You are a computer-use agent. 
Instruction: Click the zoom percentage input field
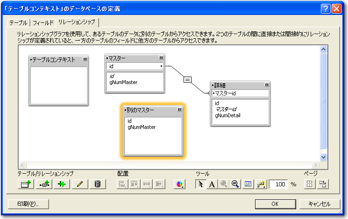[x=278, y=184]
